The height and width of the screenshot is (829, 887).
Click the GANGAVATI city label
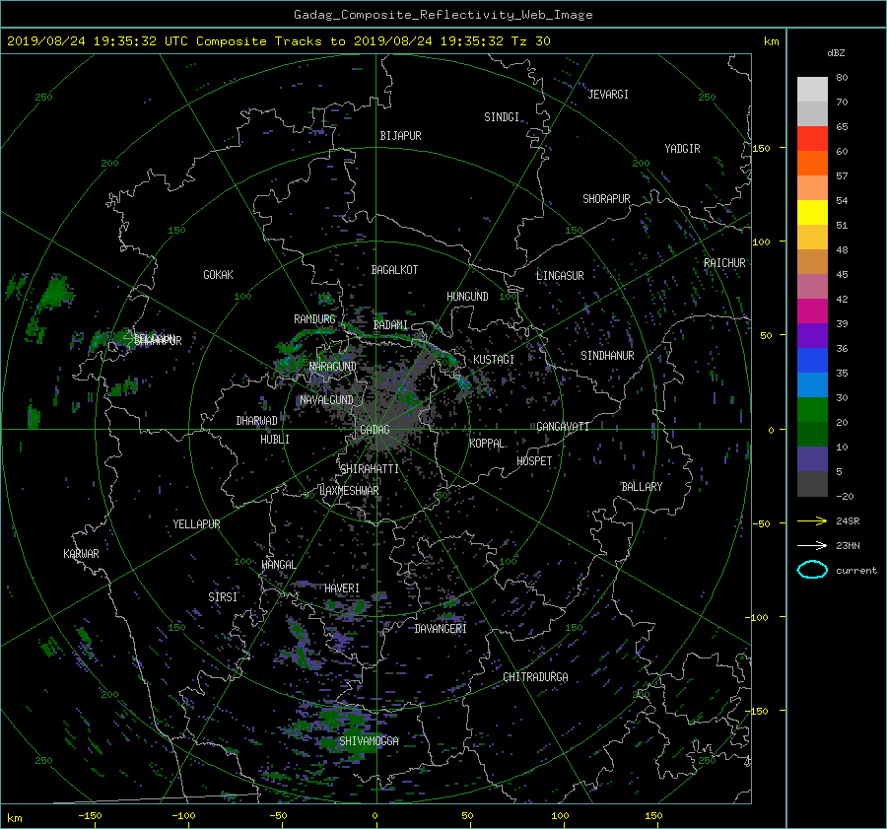coord(563,426)
